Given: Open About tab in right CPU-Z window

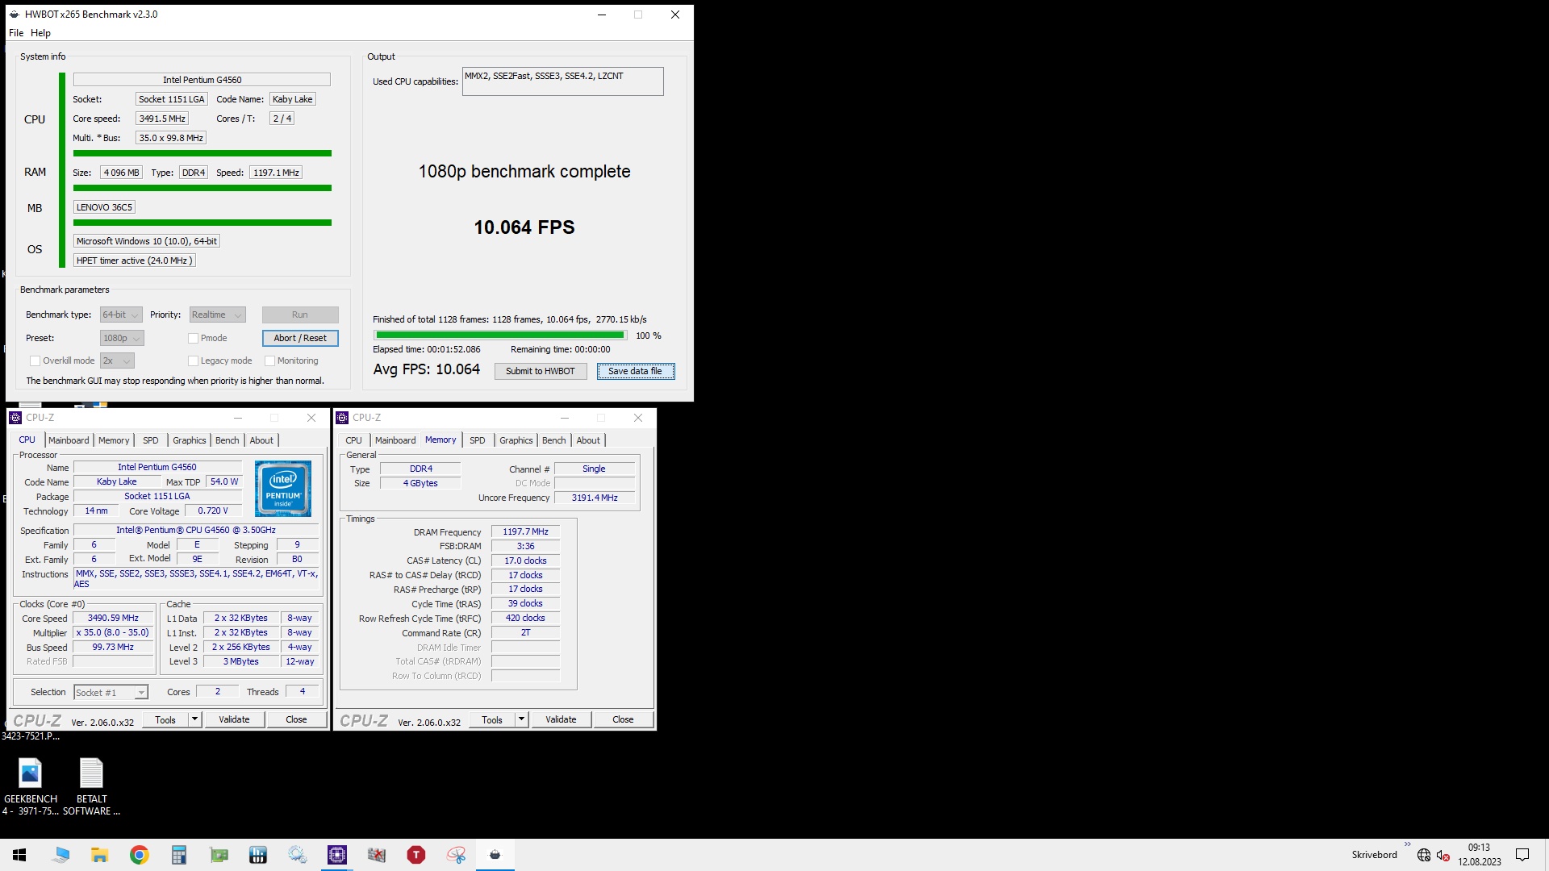Looking at the screenshot, I should [588, 440].
